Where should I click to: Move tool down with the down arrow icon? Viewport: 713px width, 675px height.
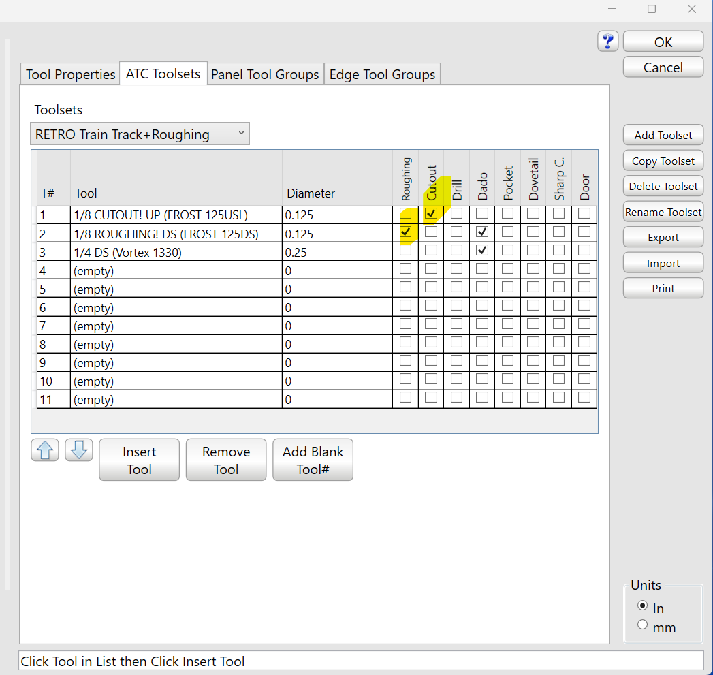pos(78,450)
